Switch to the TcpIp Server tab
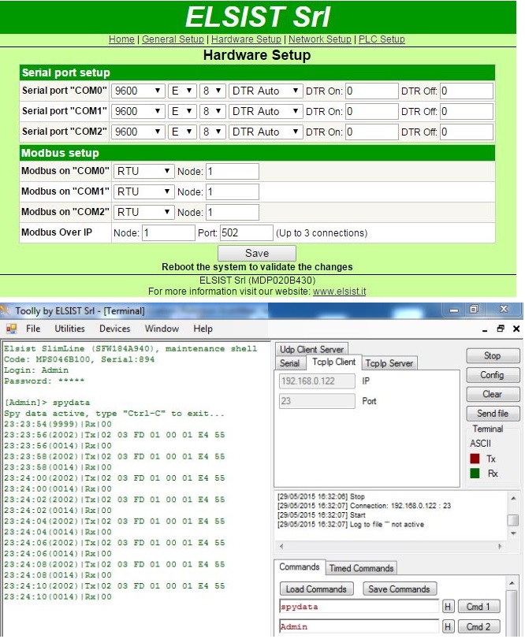The height and width of the screenshot is (639, 525). coord(389,363)
